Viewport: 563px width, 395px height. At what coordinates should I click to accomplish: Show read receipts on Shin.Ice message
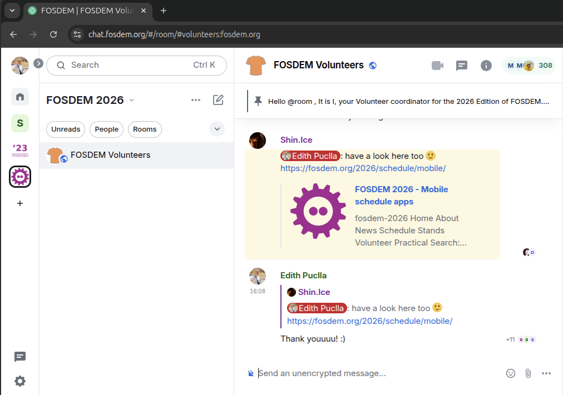point(529,252)
